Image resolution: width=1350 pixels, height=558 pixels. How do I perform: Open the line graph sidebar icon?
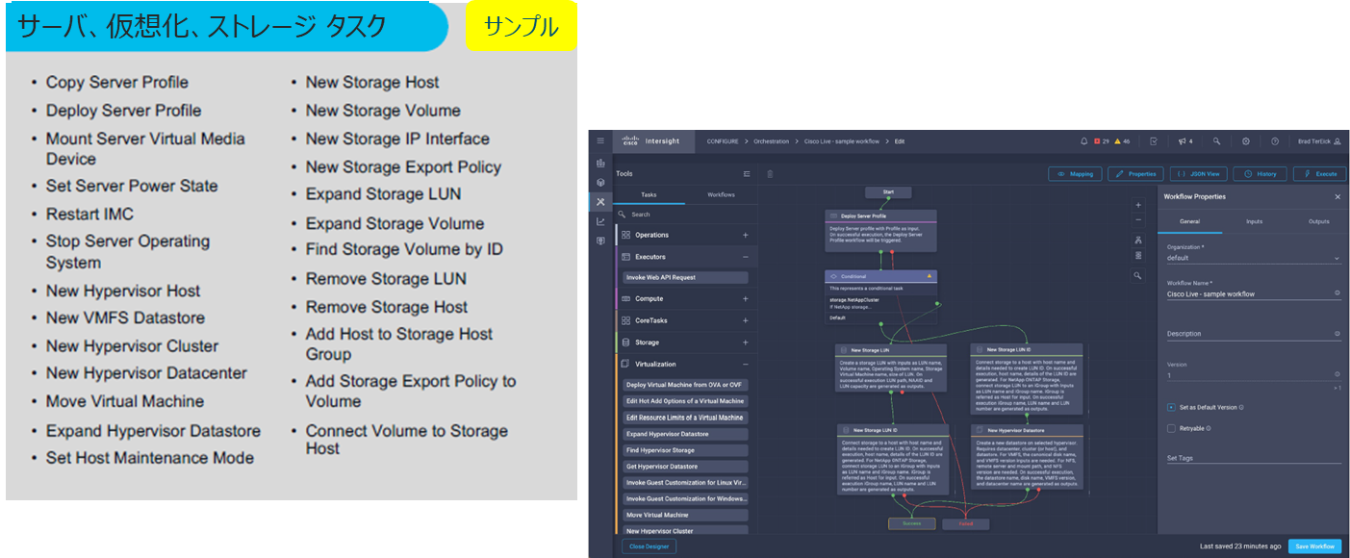pyautogui.click(x=600, y=221)
